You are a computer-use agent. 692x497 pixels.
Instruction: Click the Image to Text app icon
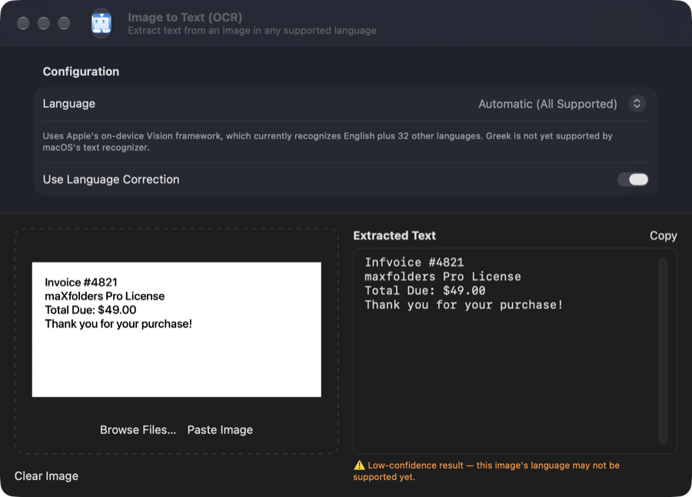point(101,23)
